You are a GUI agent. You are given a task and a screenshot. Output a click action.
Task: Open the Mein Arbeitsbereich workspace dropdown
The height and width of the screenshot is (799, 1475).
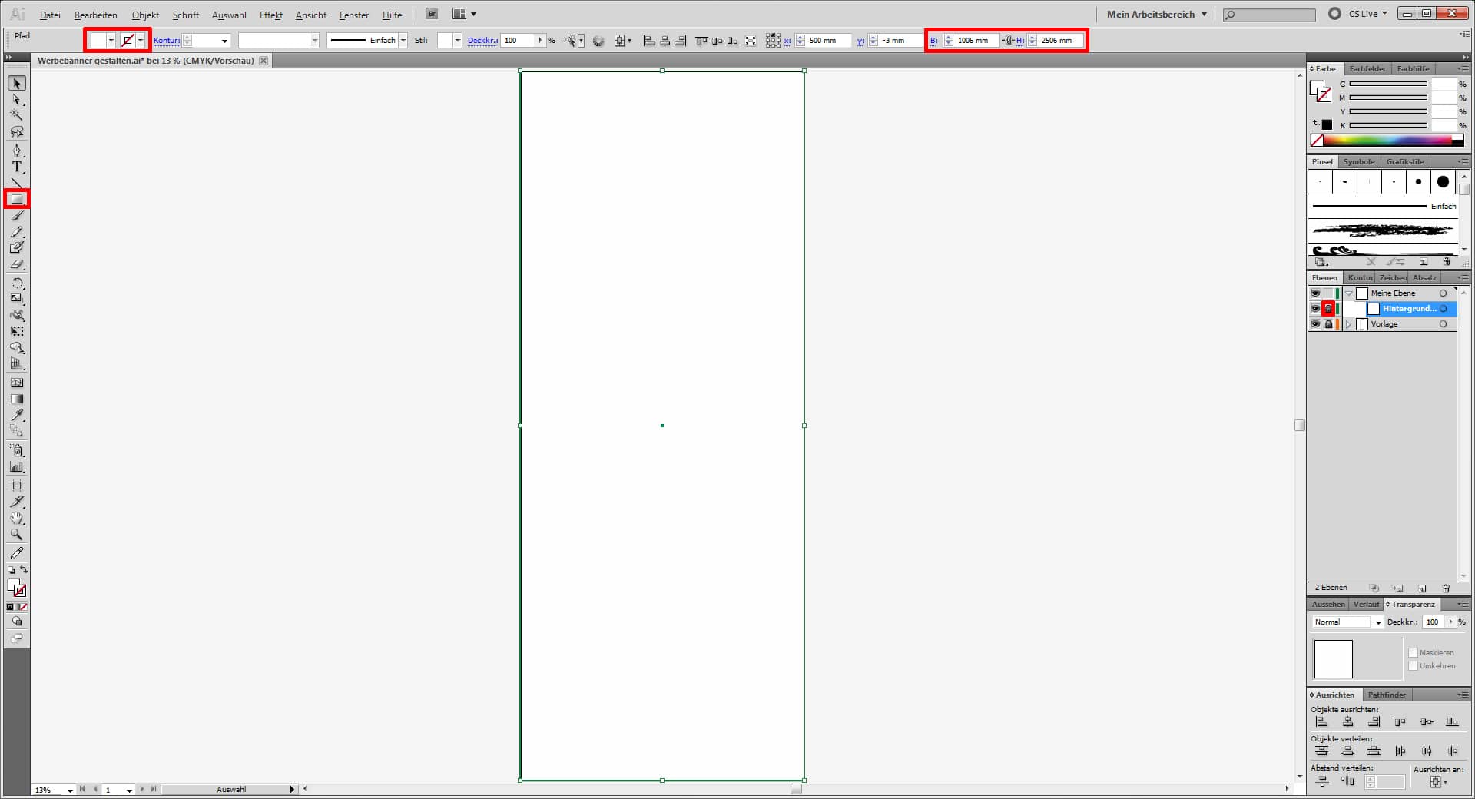coord(1156,14)
